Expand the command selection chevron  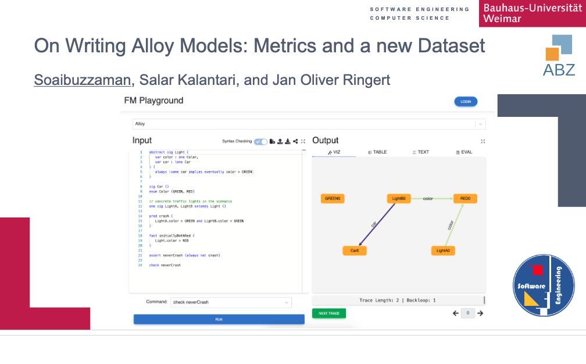pyautogui.click(x=286, y=302)
